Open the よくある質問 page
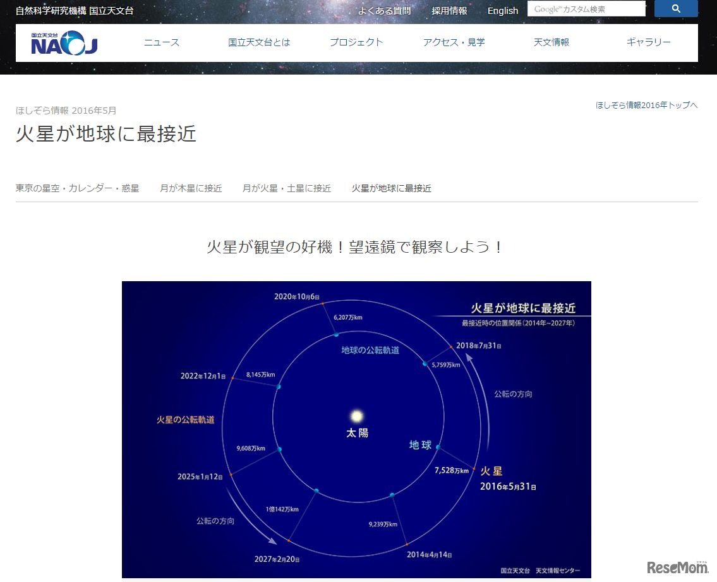717x582 pixels. pyautogui.click(x=384, y=10)
